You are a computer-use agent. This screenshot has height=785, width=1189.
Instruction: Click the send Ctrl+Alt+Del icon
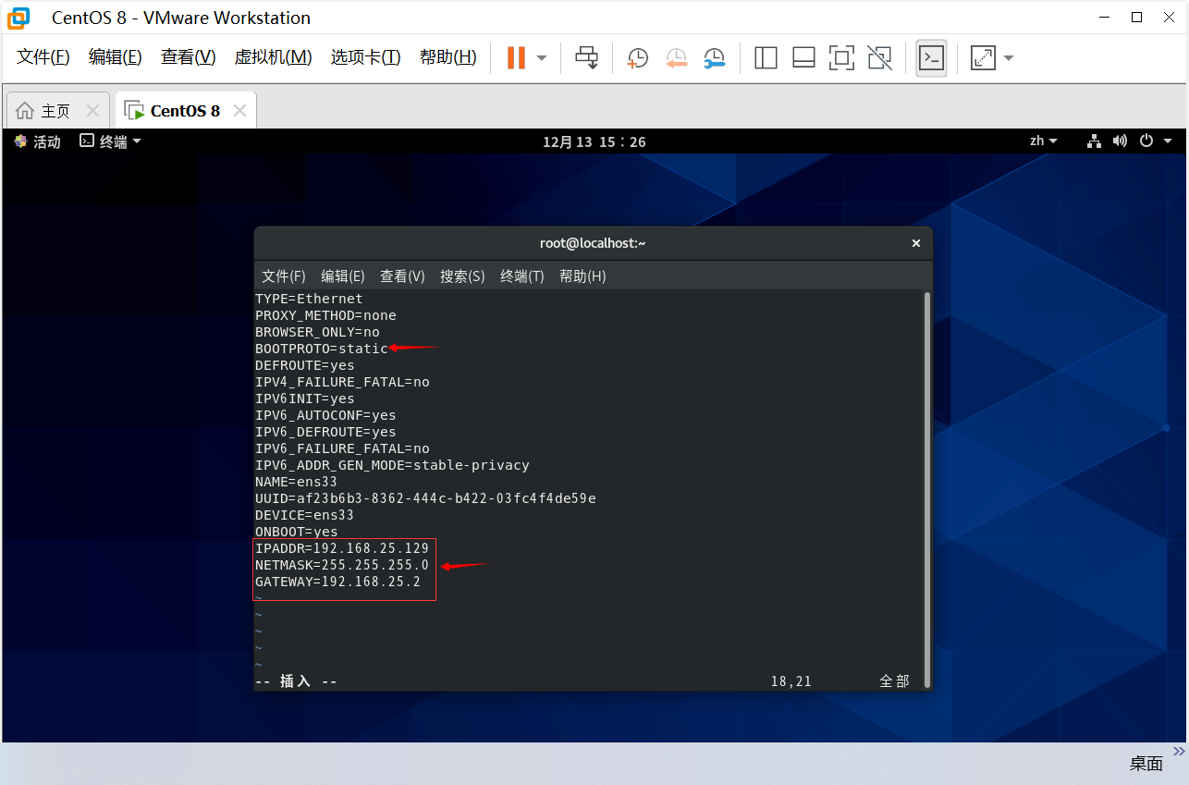click(x=587, y=57)
